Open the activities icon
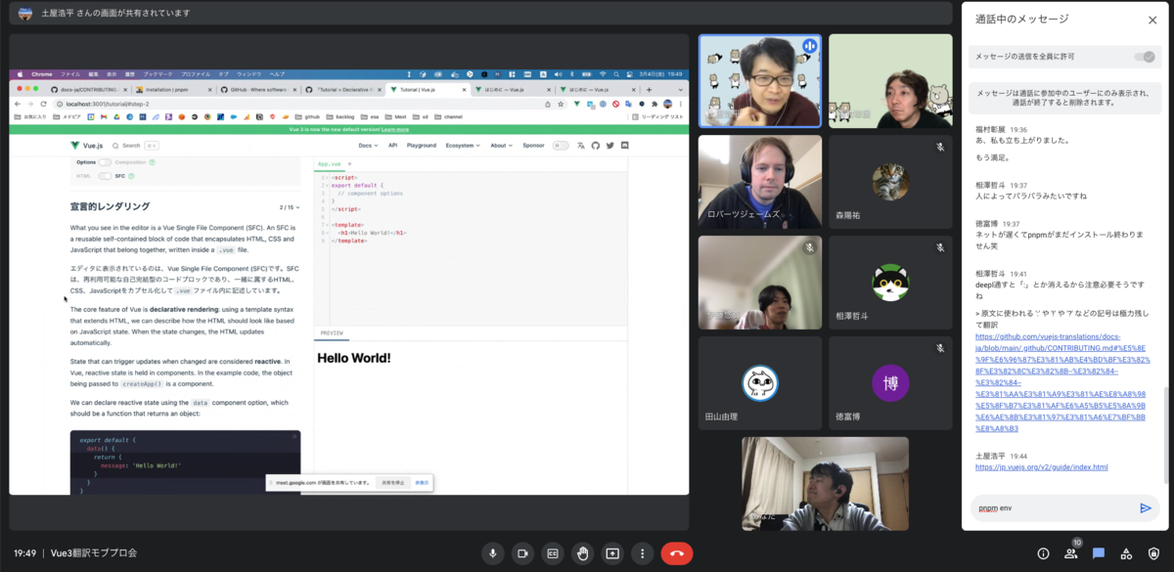The width and height of the screenshot is (1174, 572). 1126,553
